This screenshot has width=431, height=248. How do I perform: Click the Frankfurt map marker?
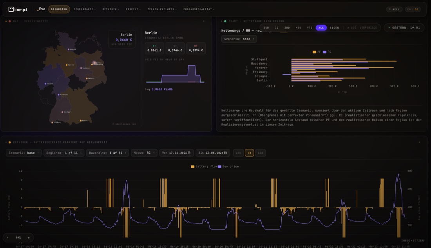coord(58,95)
